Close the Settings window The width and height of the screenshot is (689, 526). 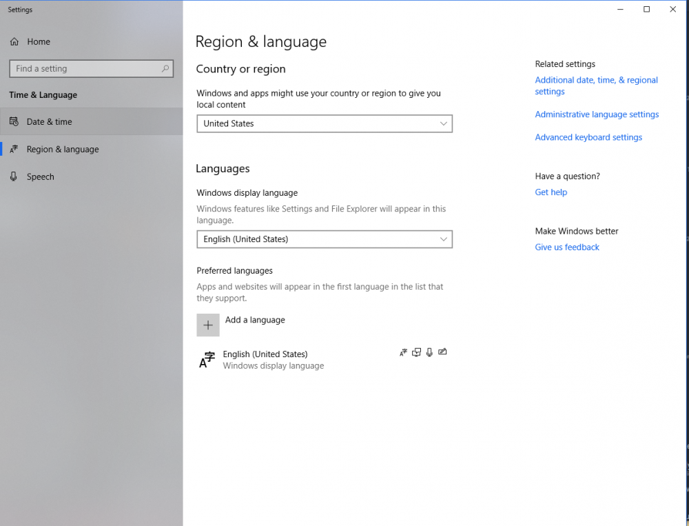click(x=672, y=9)
